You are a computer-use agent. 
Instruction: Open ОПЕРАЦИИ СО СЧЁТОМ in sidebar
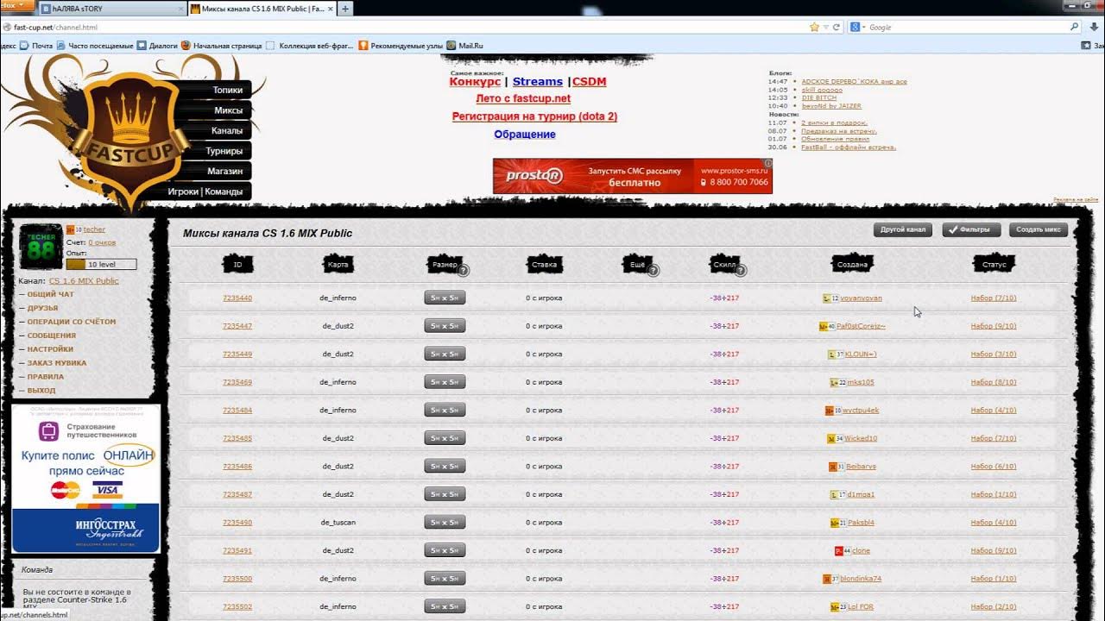(x=71, y=322)
